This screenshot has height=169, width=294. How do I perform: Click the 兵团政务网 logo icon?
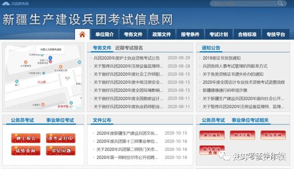click(x=6, y=4)
